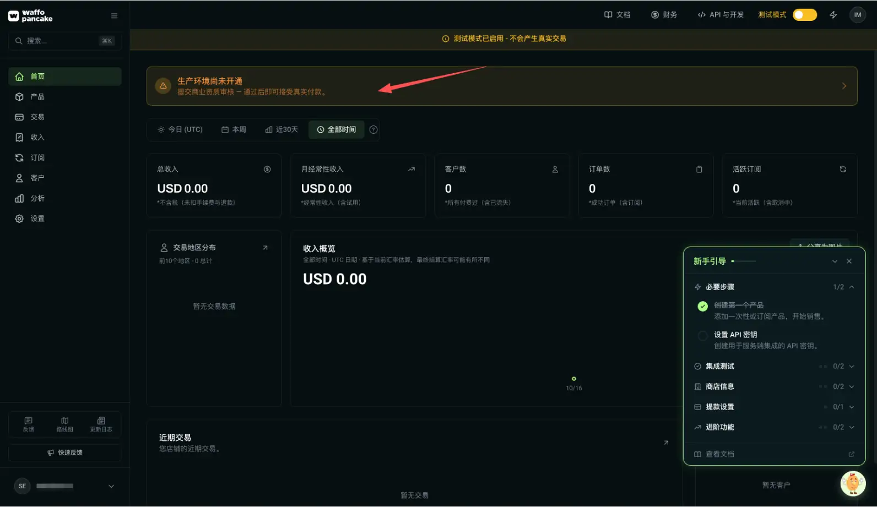Click the lightning bolt icon in header
877x507 pixels.
pos(833,15)
